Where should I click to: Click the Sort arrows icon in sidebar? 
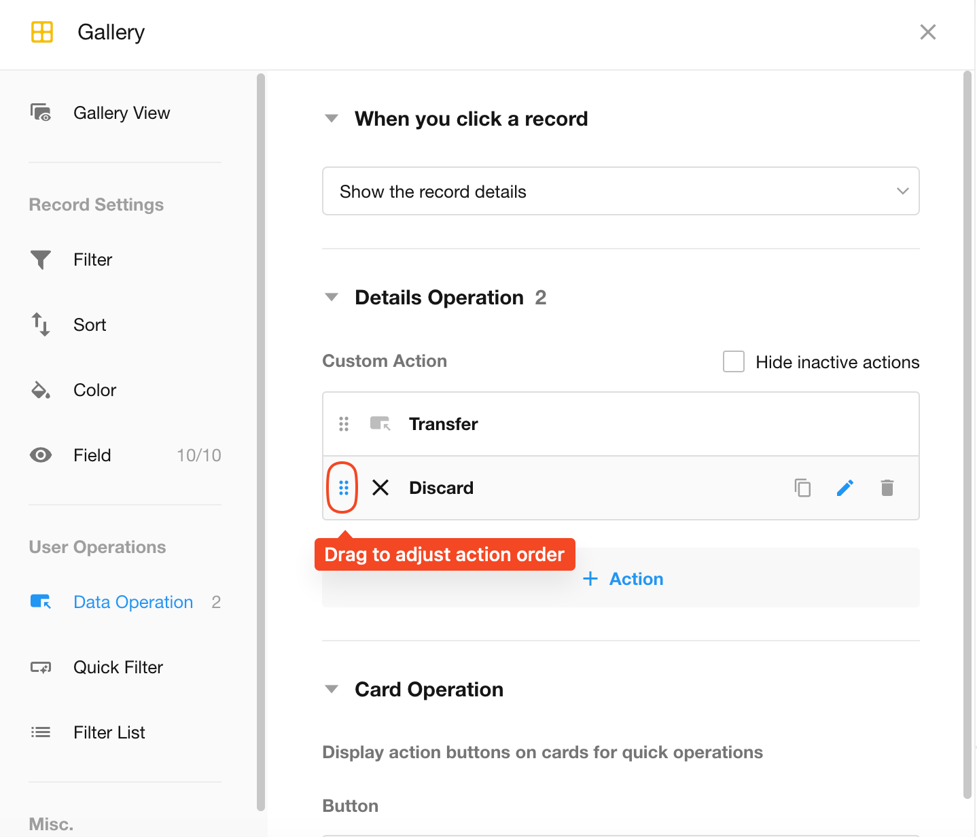[41, 325]
